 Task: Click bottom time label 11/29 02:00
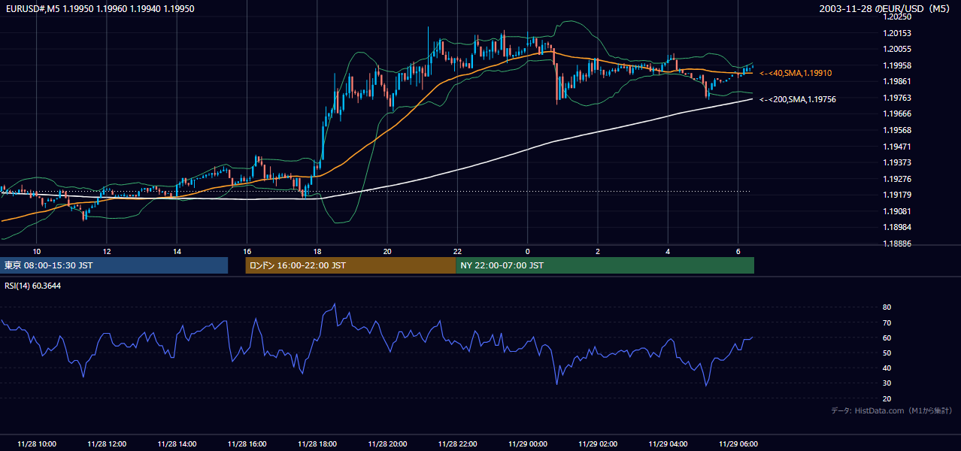pos(598,443)
